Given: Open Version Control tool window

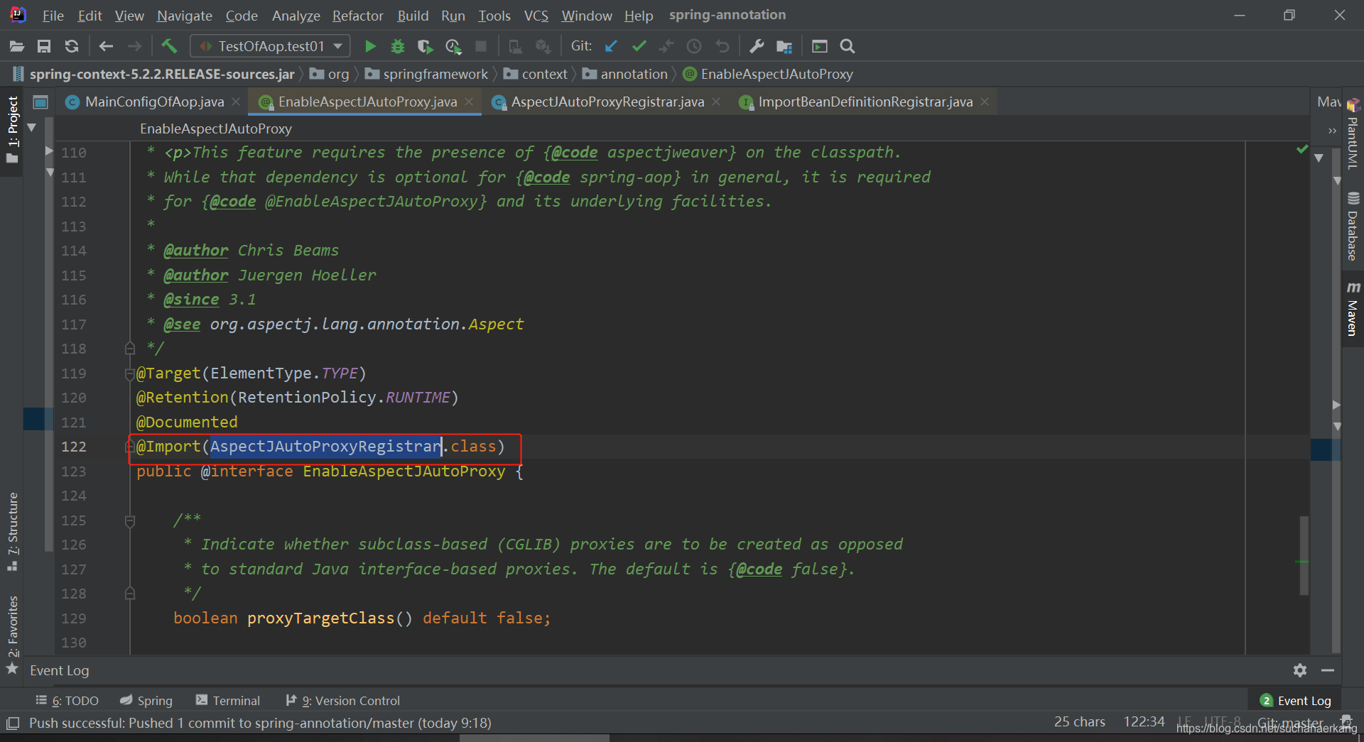Looking at the screenshot, I should [343, 701].
